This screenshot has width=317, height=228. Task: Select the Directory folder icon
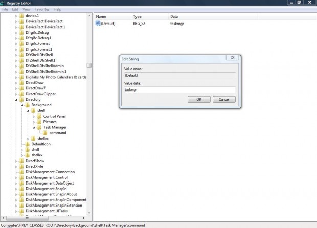(21, 100)
